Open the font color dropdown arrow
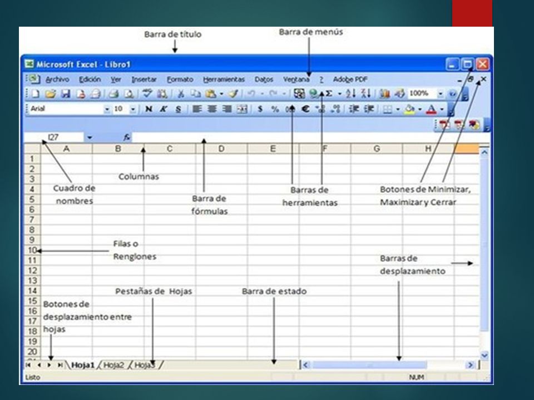The height and width of the screenshot is (400, 534). [442, 109]
